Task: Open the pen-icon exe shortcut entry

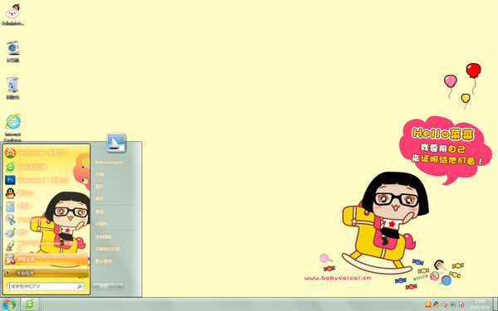Action: tap(46, 245)
